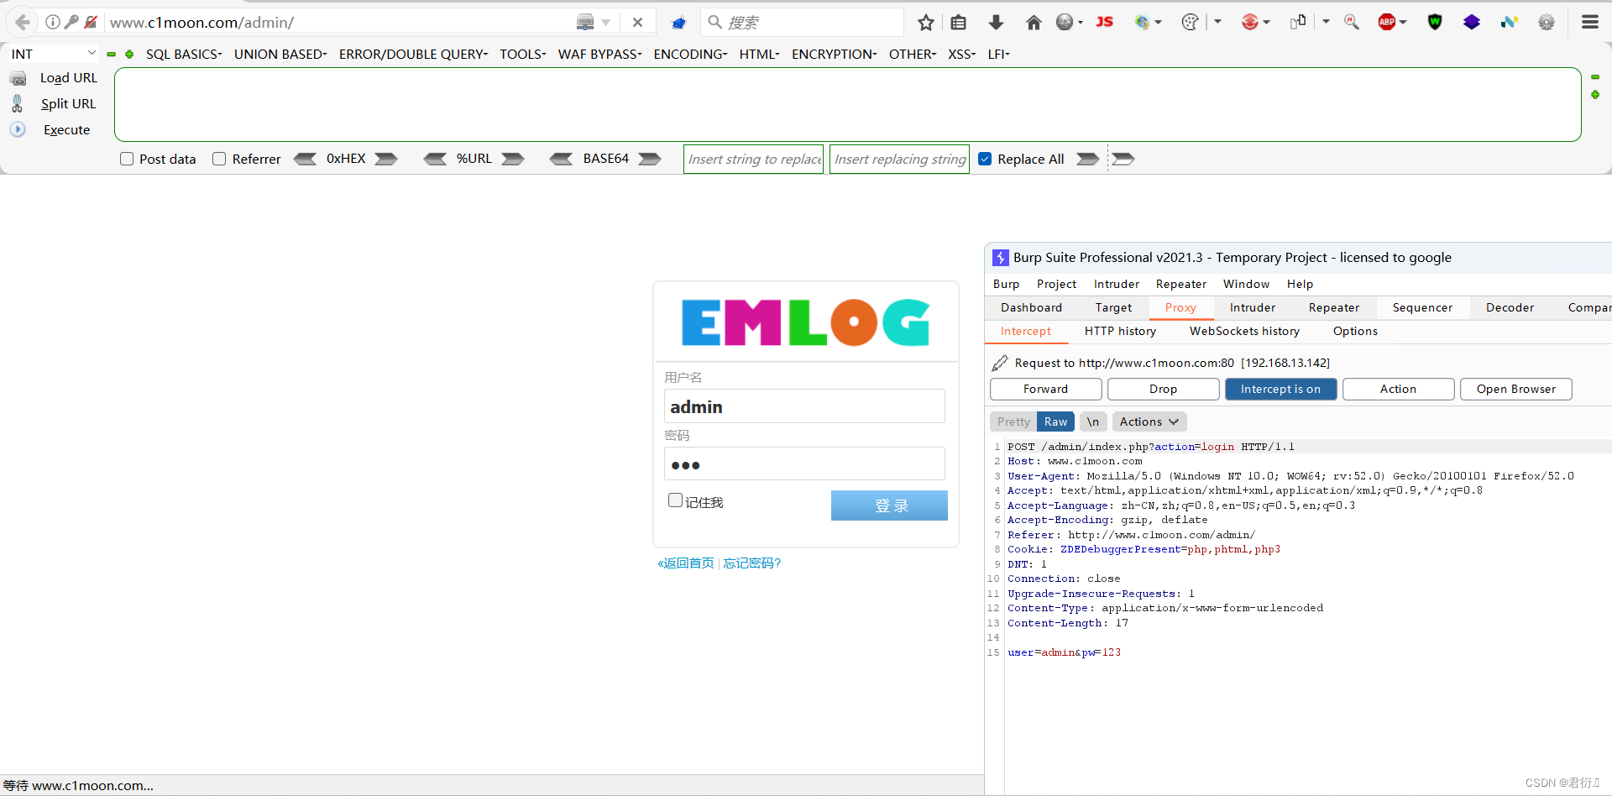Expand the ERROR/DOUBLE QUERY menu

coord(413,54)
